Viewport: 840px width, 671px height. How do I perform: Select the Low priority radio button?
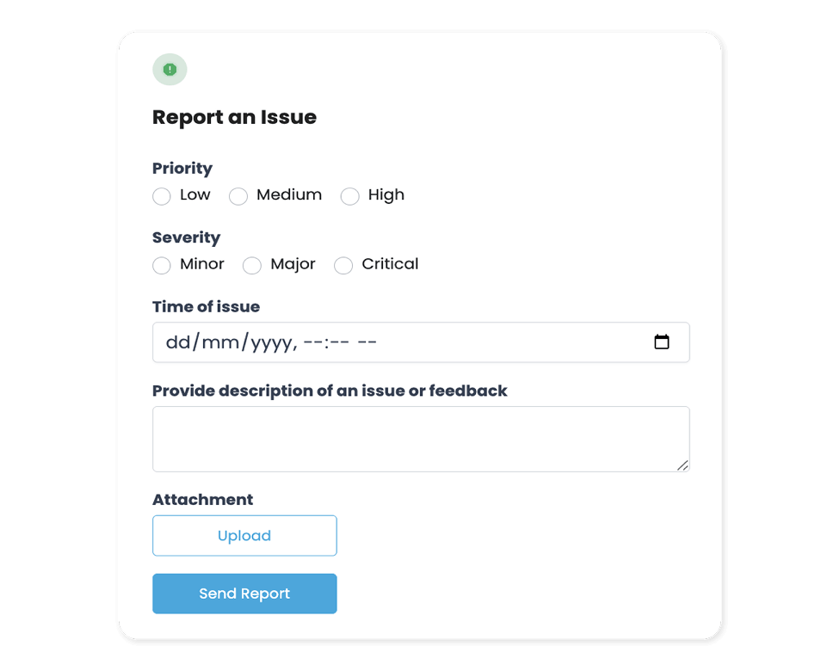(162, 196)
